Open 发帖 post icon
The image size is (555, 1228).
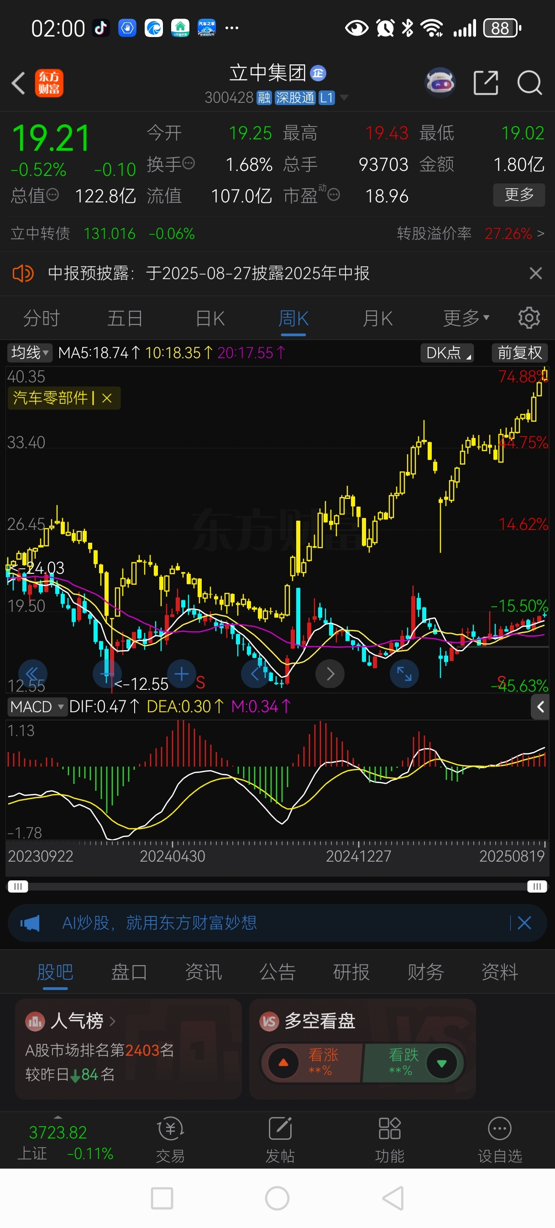(x=280, y=1140)
